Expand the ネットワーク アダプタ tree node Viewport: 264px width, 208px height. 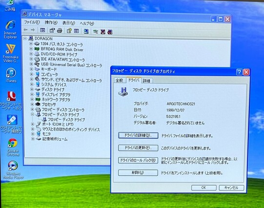click(x=32, y=100)
